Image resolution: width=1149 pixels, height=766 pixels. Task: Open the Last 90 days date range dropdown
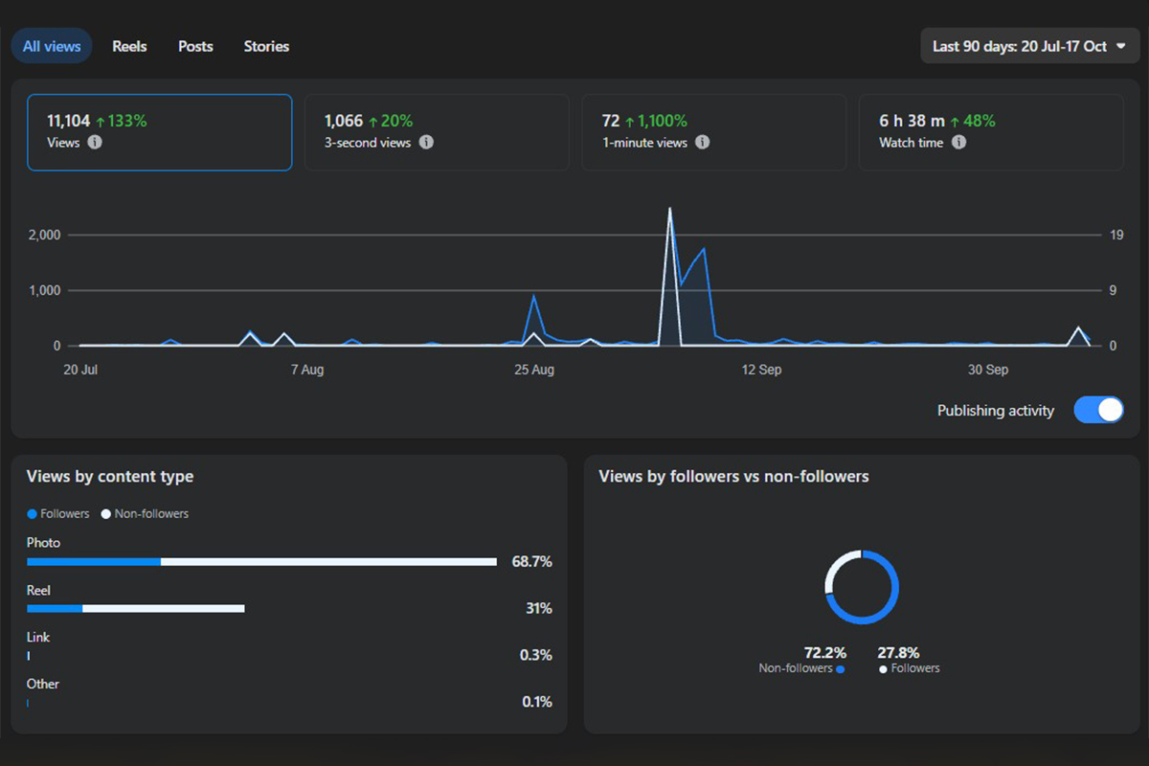pos(1030,46)
